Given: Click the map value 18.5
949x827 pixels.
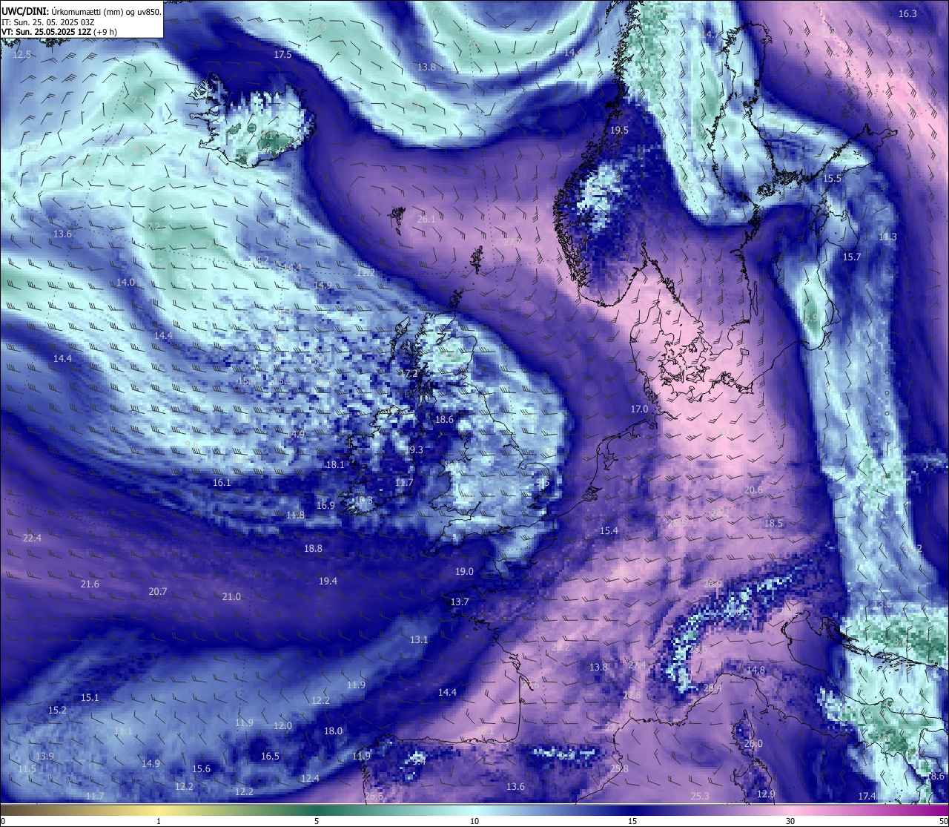Looking at the screenshot, I should 773,524.
